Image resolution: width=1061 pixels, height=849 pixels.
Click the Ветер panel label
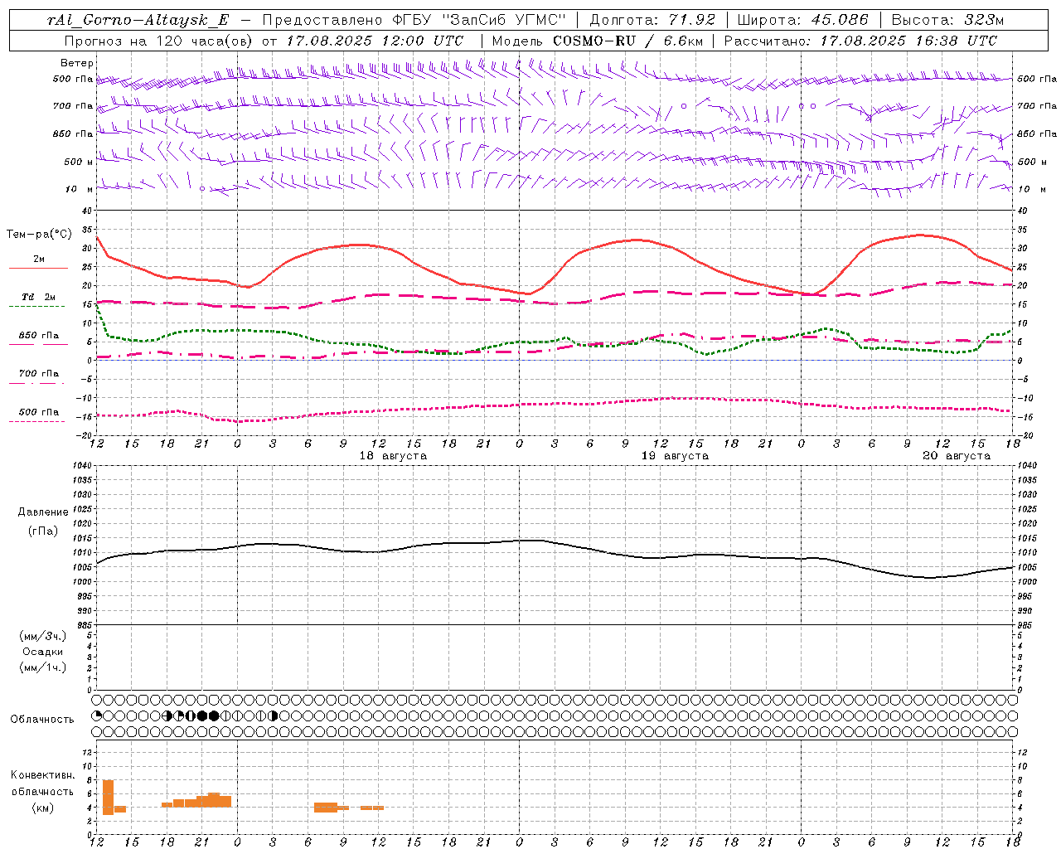tap(77, 63)
